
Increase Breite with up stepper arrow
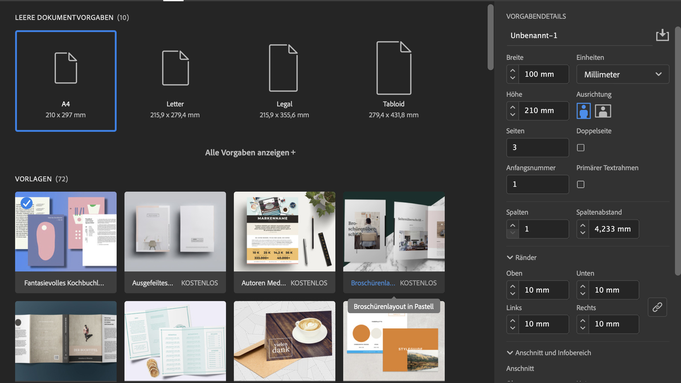pyautogui.click(x=512, y=71)
